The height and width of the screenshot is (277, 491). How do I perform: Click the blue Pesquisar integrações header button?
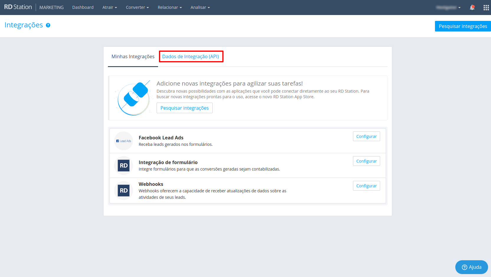tap(463, 26)
